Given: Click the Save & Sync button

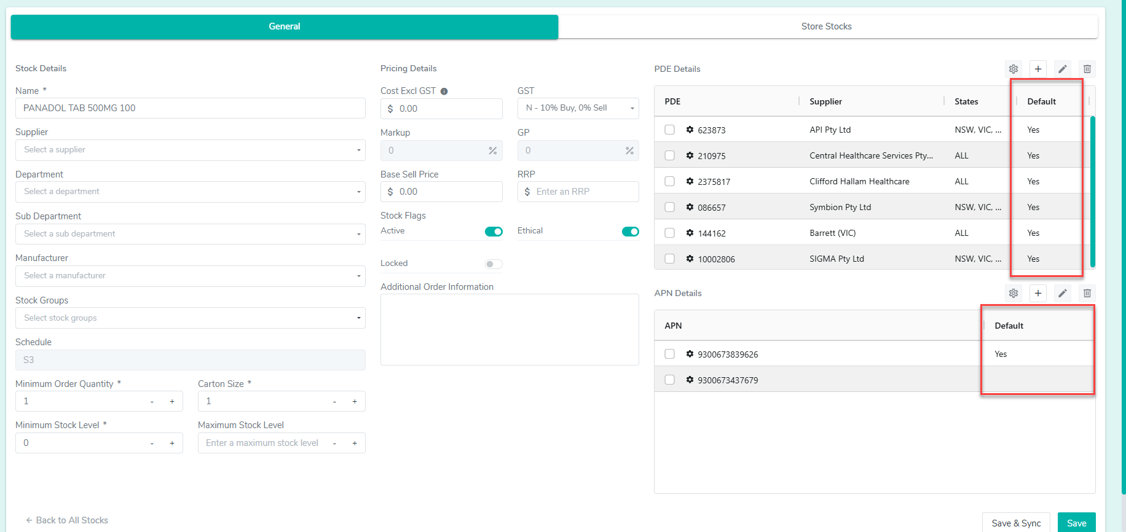Looking at the screenshot, I should pyautogui.click(x=1016, y=523).
